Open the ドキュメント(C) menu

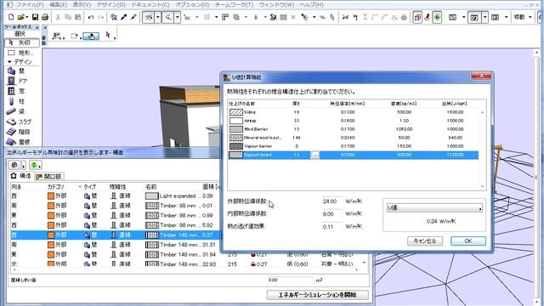click(150, 4)
